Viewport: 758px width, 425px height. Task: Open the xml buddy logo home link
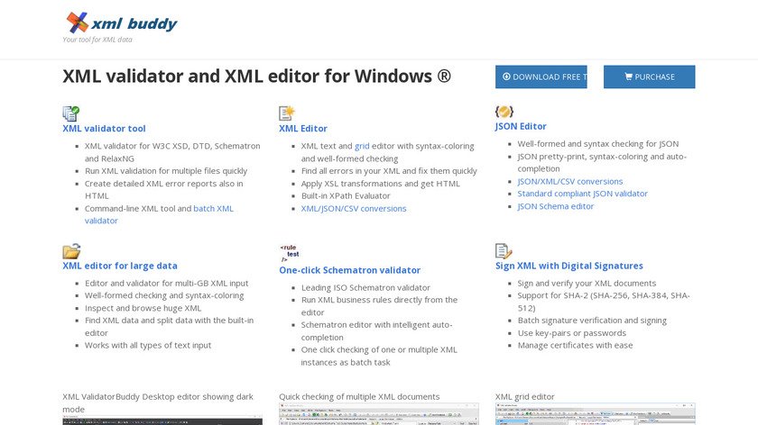(x=121, y=23)
